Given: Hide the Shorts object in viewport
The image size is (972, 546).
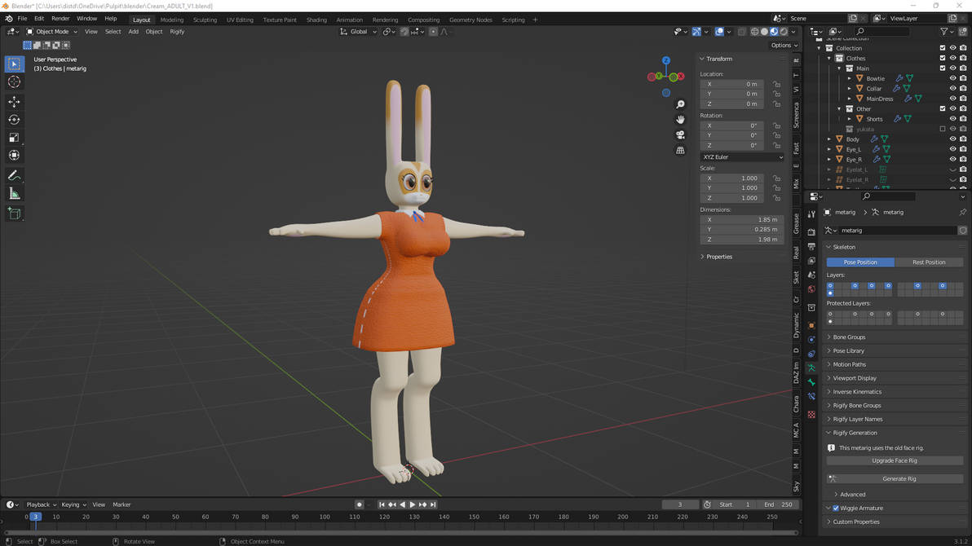Looking at the screenshot, I should point(952,119).
